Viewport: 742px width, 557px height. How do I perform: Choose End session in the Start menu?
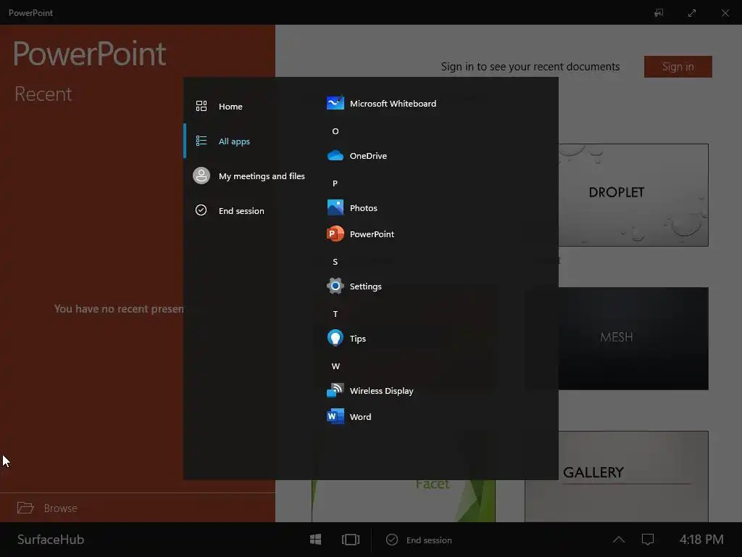tap(247, 210)
